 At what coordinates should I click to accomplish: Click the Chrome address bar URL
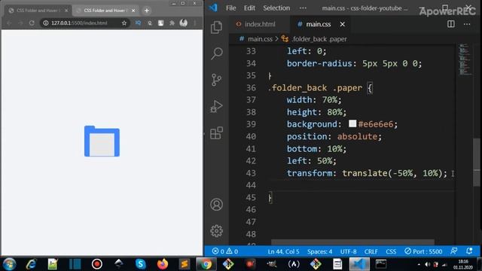tap(79, 23)
